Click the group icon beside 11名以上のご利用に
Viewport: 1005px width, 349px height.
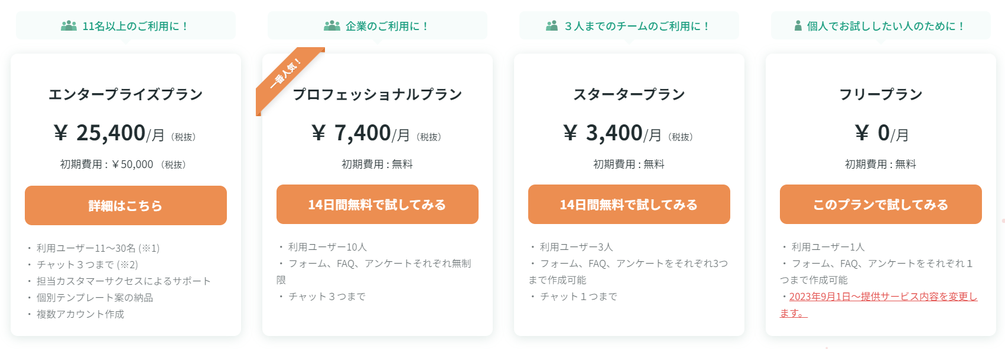pos(69,26)
